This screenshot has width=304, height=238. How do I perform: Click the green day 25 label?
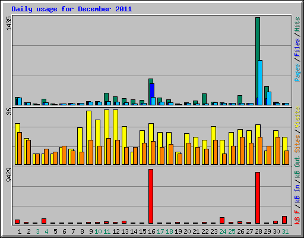point(232,231)
